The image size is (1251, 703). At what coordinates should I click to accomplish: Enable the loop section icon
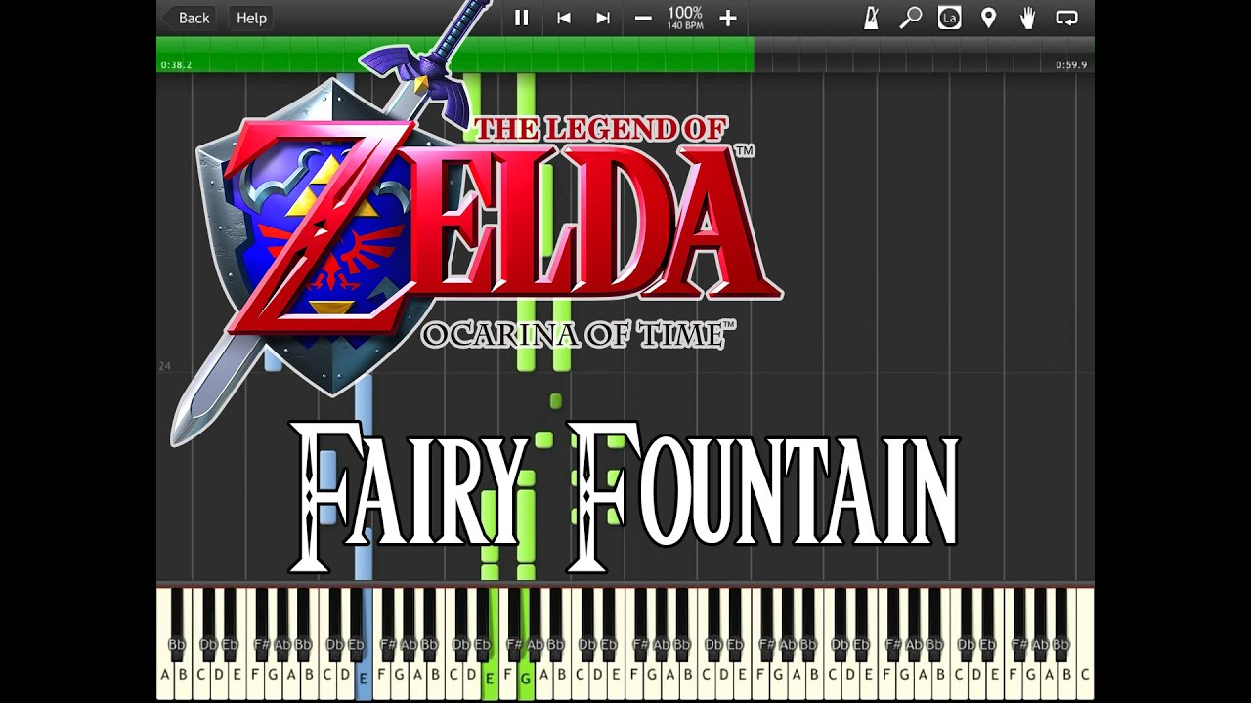1067,18
